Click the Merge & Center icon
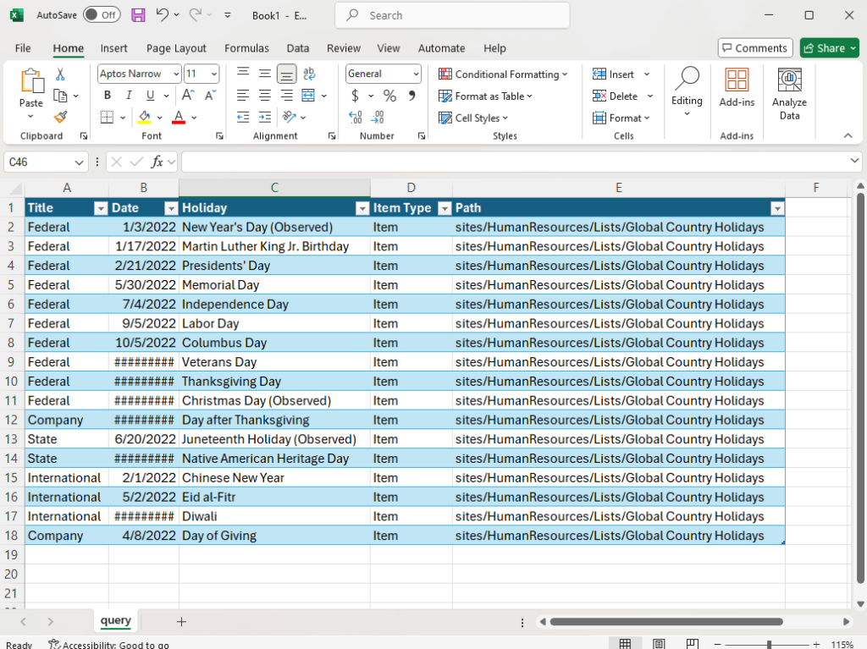867x649 pixels. pyautogui.click(x=308, y=96)
